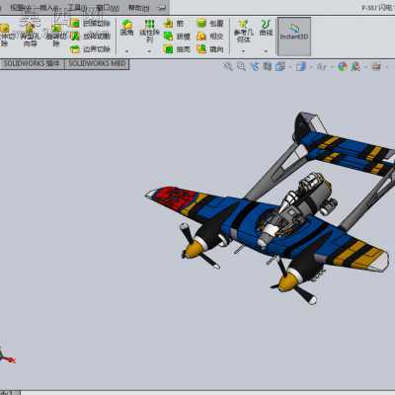Click the menu bar pin icon
This screenshot has width=395, height=395.
point(162,8)
